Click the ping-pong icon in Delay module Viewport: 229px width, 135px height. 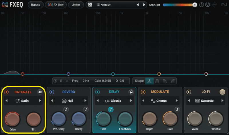coord(131,92)
